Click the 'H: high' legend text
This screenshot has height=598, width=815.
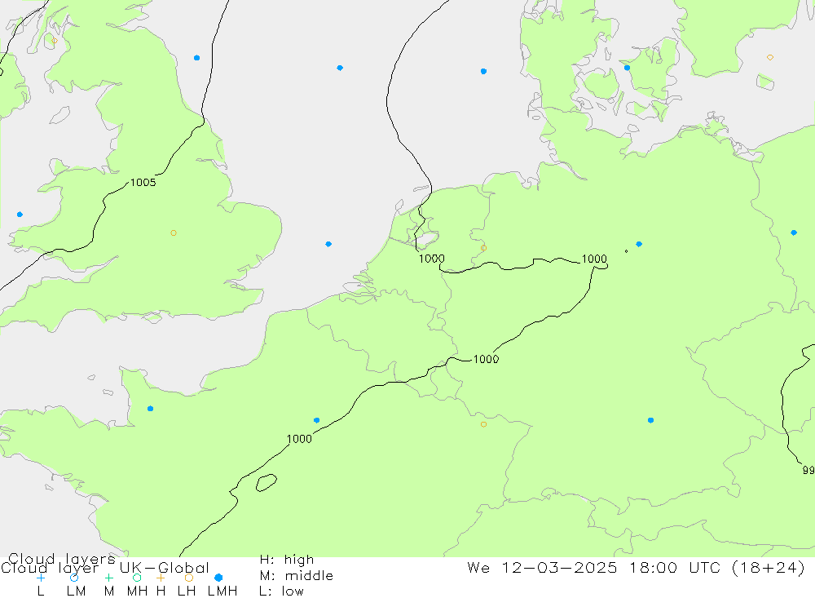[x=287, y=560]
